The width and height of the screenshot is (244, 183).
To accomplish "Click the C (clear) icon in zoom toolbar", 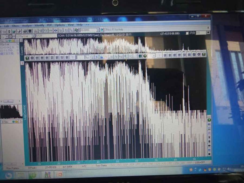I will [x=126, y=56].
